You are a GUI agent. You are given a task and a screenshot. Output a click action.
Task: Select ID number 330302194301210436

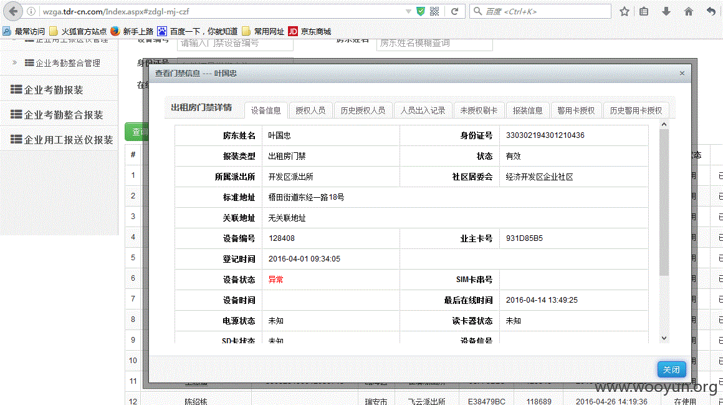545,135
